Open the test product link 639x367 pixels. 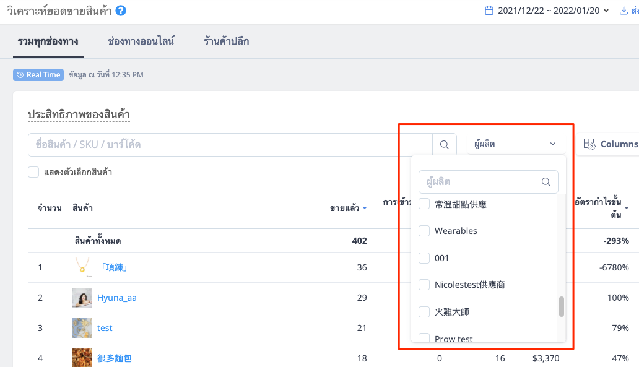point(105,328)
